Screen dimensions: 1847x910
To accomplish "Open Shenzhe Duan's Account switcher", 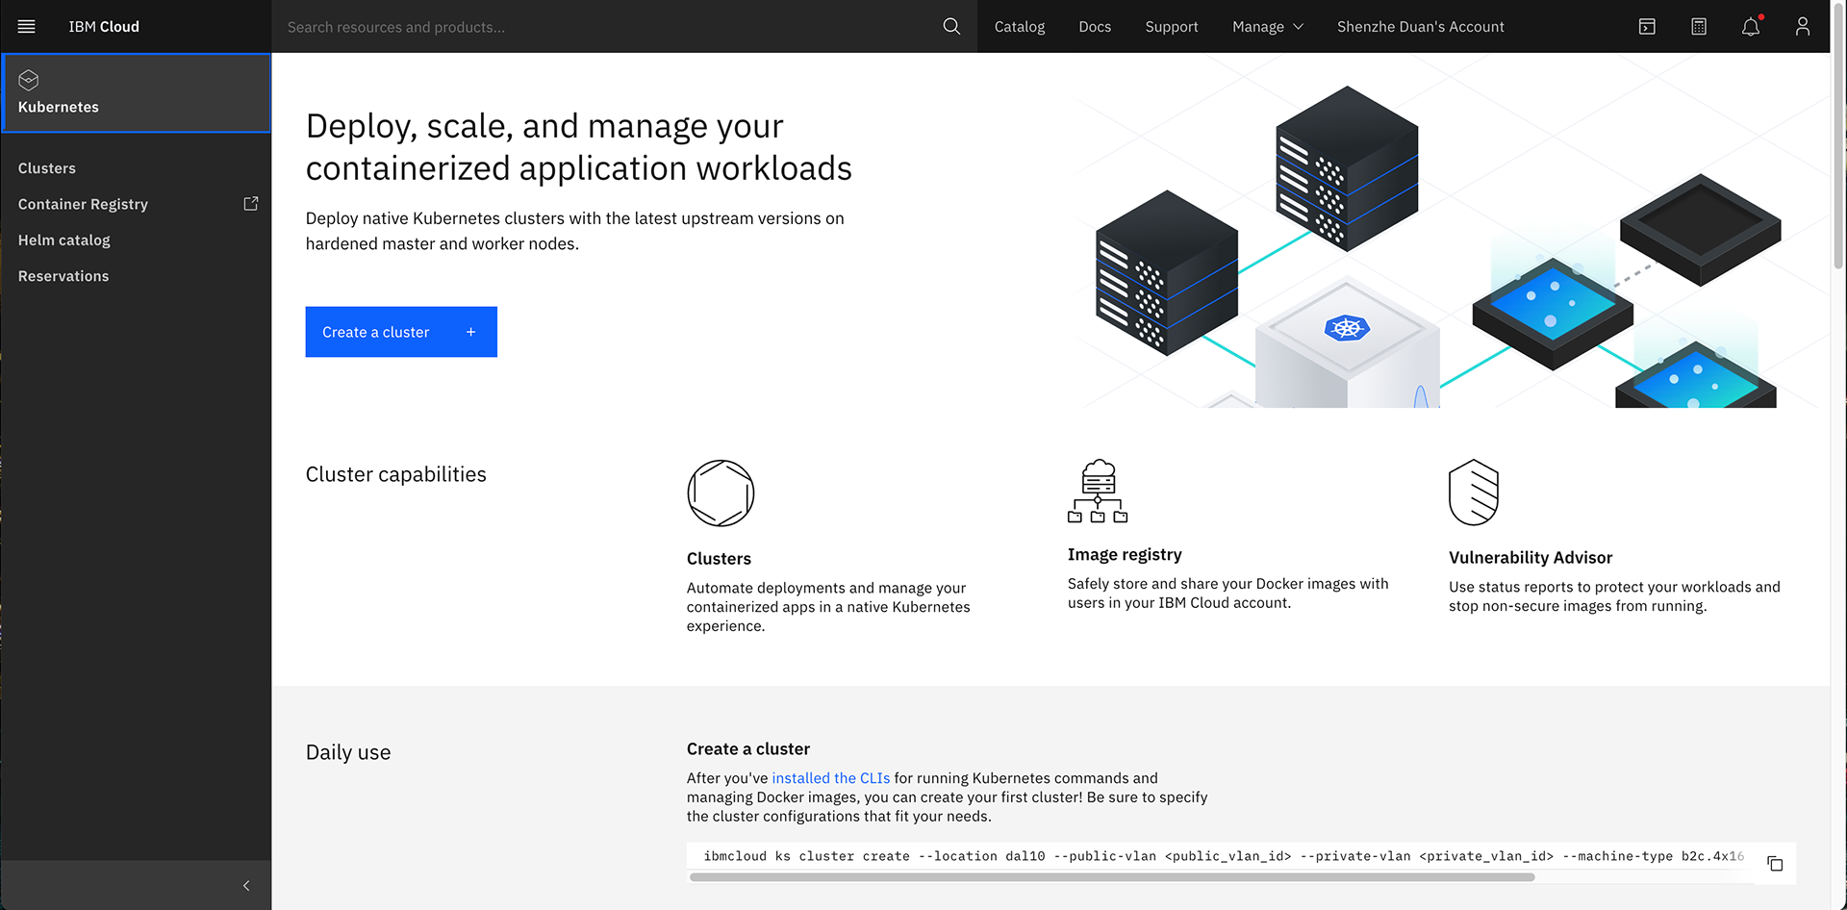I will point(1421,27).
